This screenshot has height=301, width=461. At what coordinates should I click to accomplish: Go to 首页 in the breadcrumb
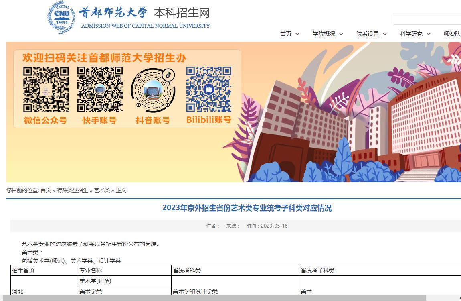[x=46, y=190]
